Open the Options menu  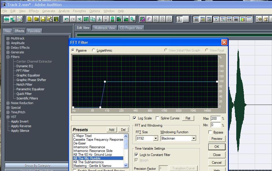coord(95,11)
